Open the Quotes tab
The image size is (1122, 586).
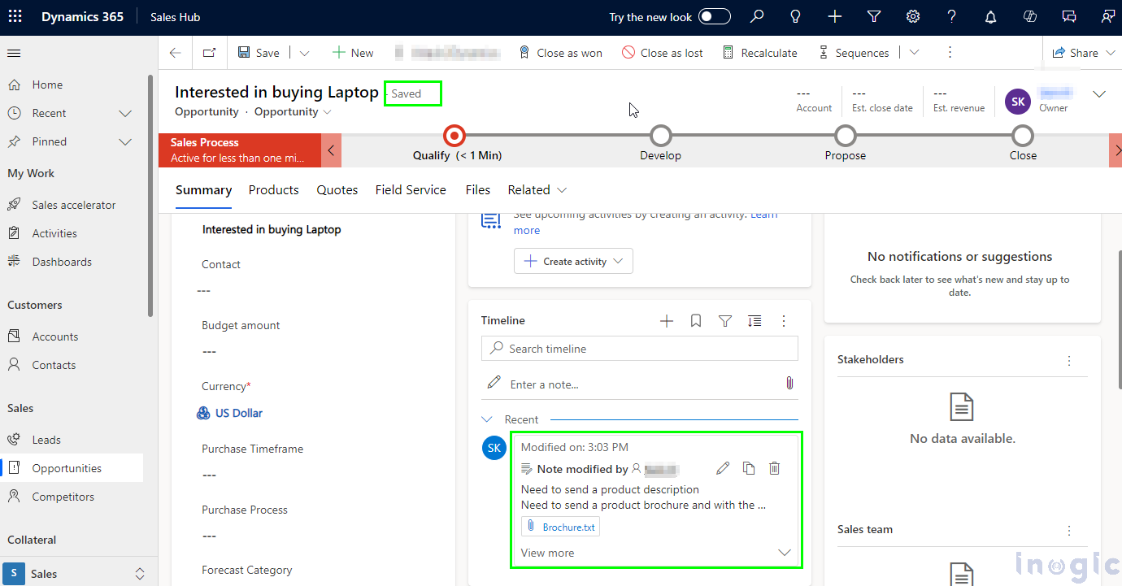(x=337, y=190)
